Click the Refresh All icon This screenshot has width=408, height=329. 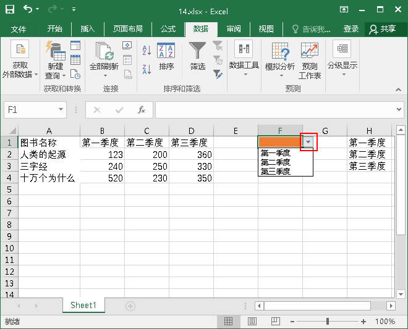point(105,56)
